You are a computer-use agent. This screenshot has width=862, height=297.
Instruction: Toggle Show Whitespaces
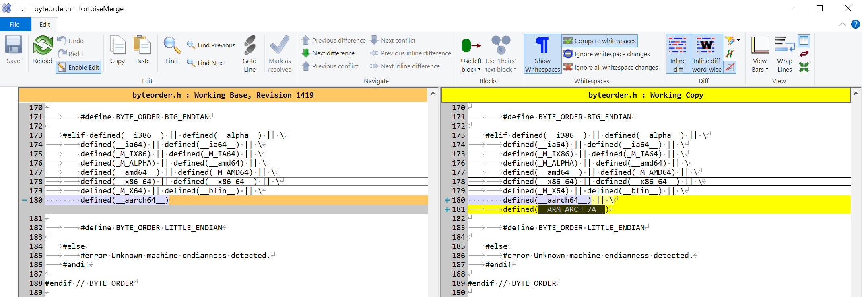[x=542, y=54]
